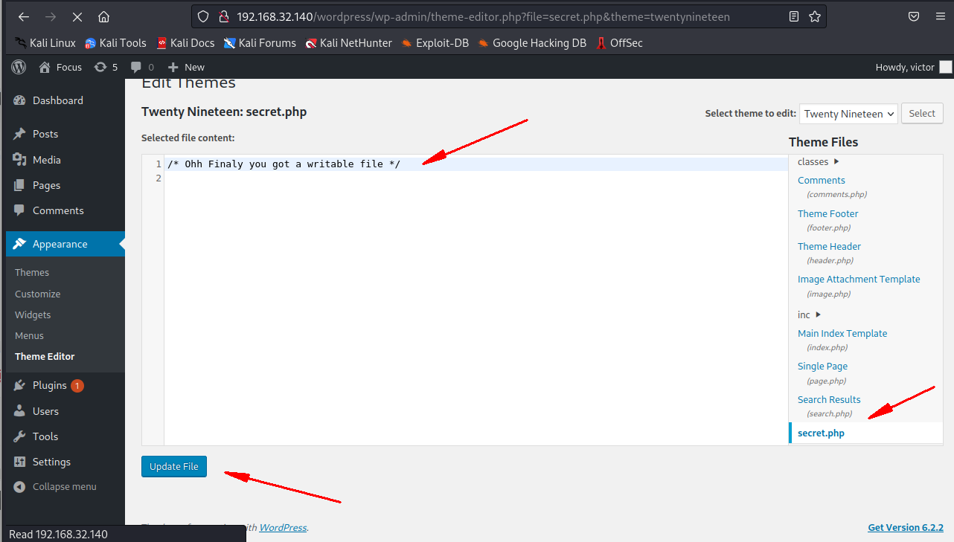Click the Get Version 6.2.2 link
The image size is (954, 542).
tap(906, 527)
